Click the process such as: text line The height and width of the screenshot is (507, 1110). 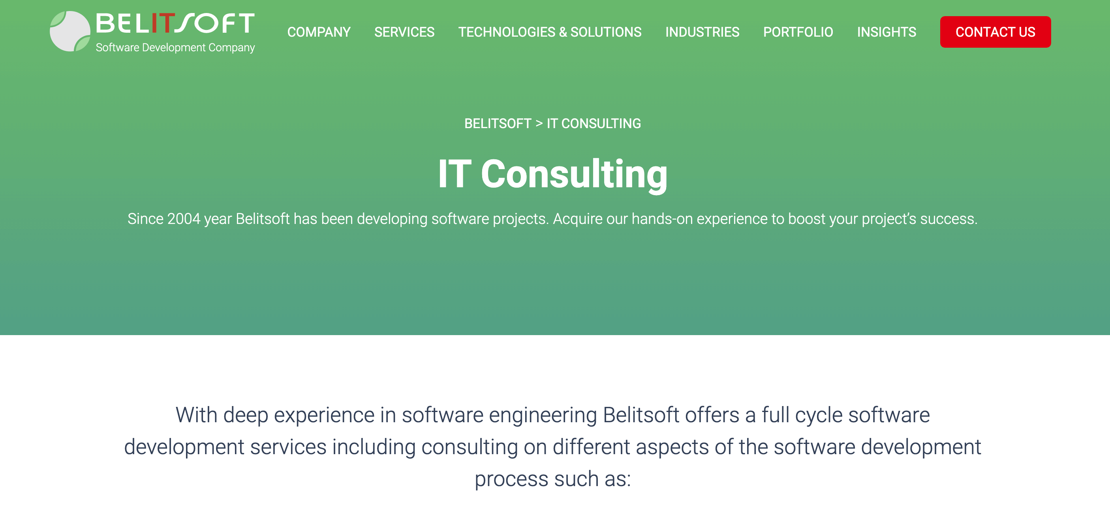coord(552,479)
